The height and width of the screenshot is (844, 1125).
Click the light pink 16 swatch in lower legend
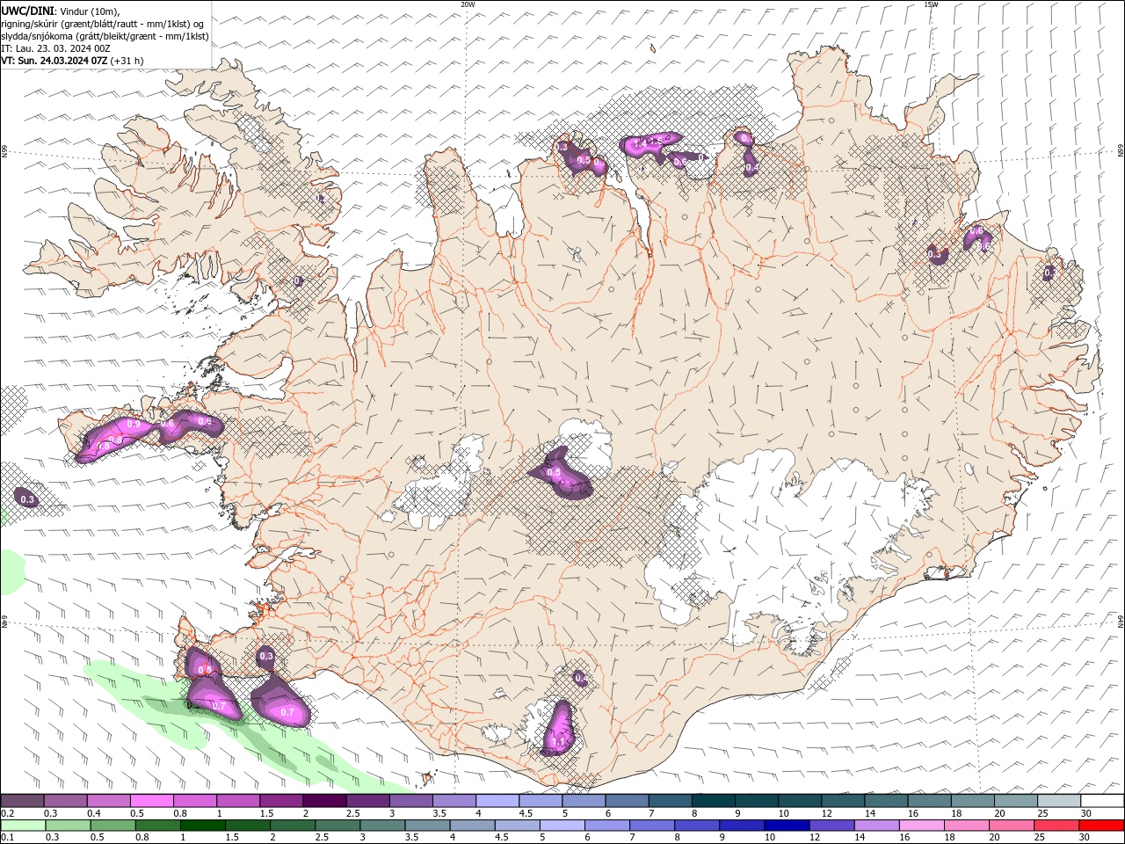click(922, 826)
